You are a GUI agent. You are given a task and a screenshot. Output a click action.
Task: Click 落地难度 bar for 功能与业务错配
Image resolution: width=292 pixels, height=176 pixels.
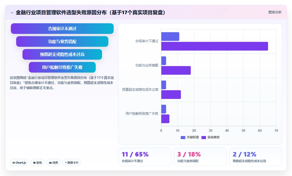coord(176,70)
